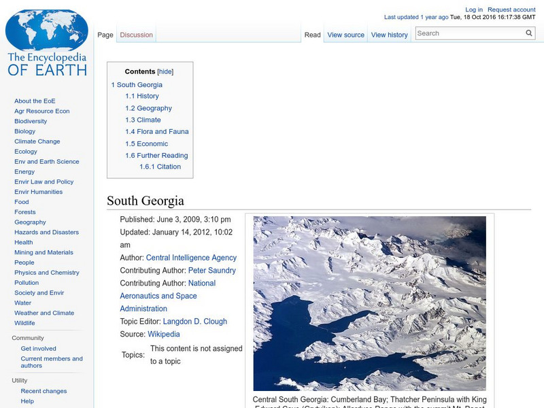544x408 pixels.
Task: Jump to 1 South Georgia in Contents
Action: point(137,84)
